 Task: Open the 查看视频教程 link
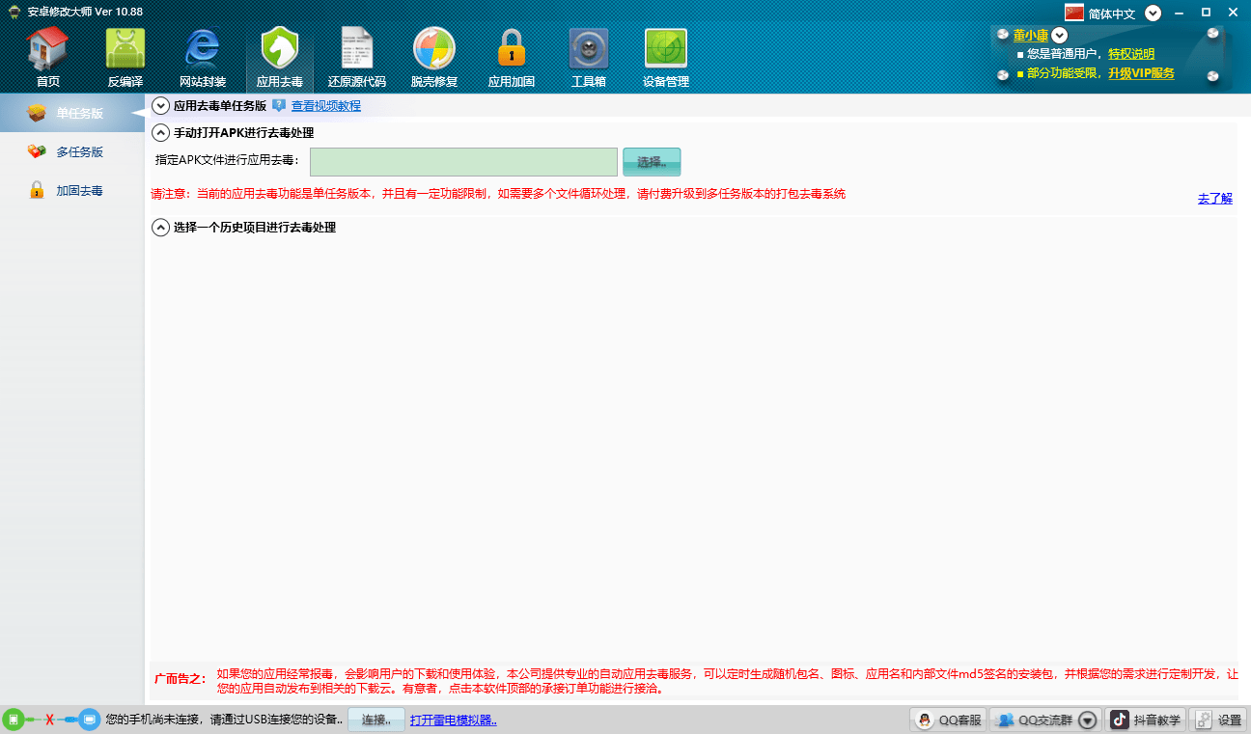pyautogui.click(x=326, y=106)
